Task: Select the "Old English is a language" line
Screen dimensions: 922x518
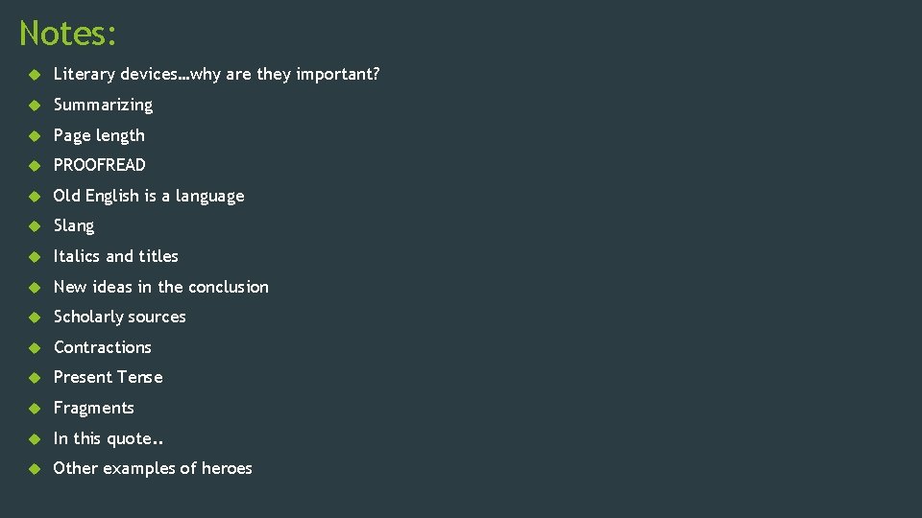Action: click(149, 196)
